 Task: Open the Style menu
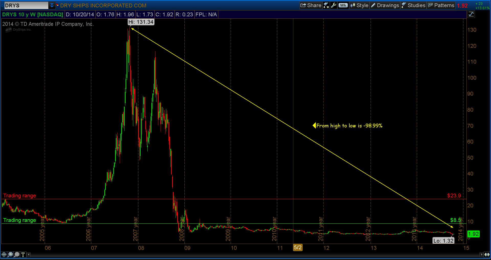(x=359, y=5)
